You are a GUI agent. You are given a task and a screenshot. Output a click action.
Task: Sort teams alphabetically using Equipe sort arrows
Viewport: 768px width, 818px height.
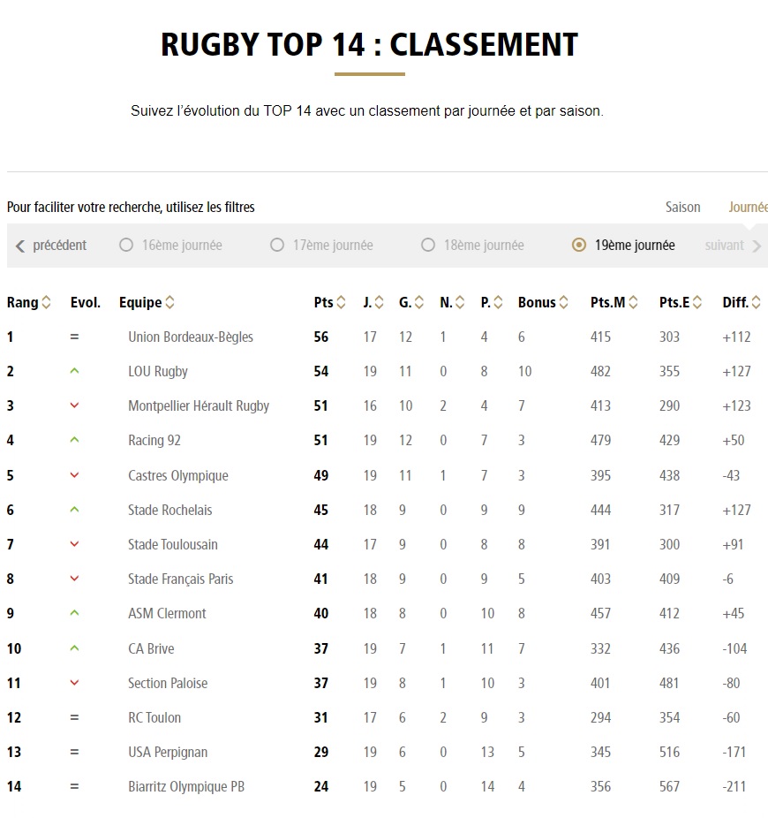pos(169,302)
